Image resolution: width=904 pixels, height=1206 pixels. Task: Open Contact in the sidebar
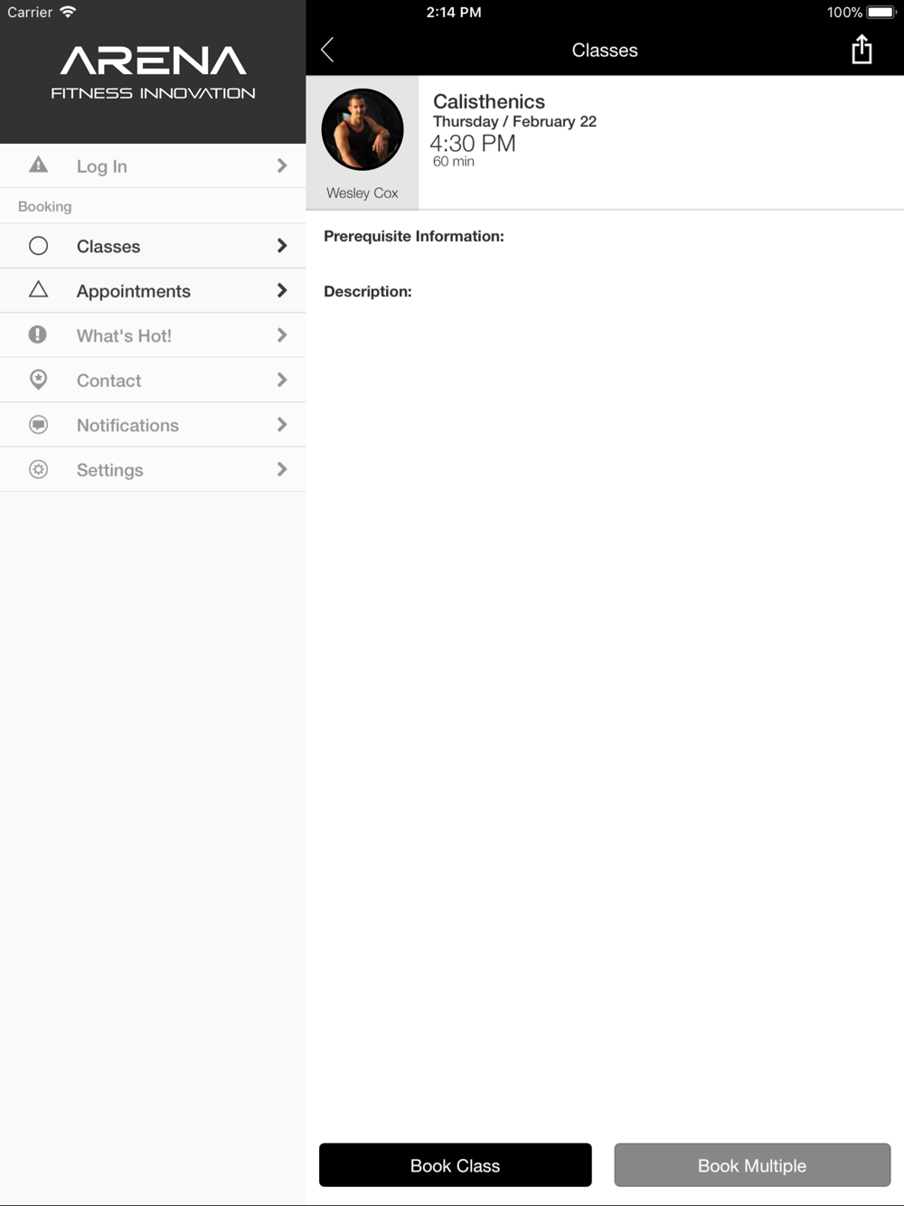153,380
